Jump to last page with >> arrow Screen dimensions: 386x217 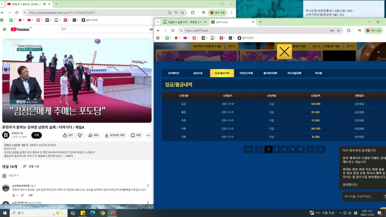320,149
